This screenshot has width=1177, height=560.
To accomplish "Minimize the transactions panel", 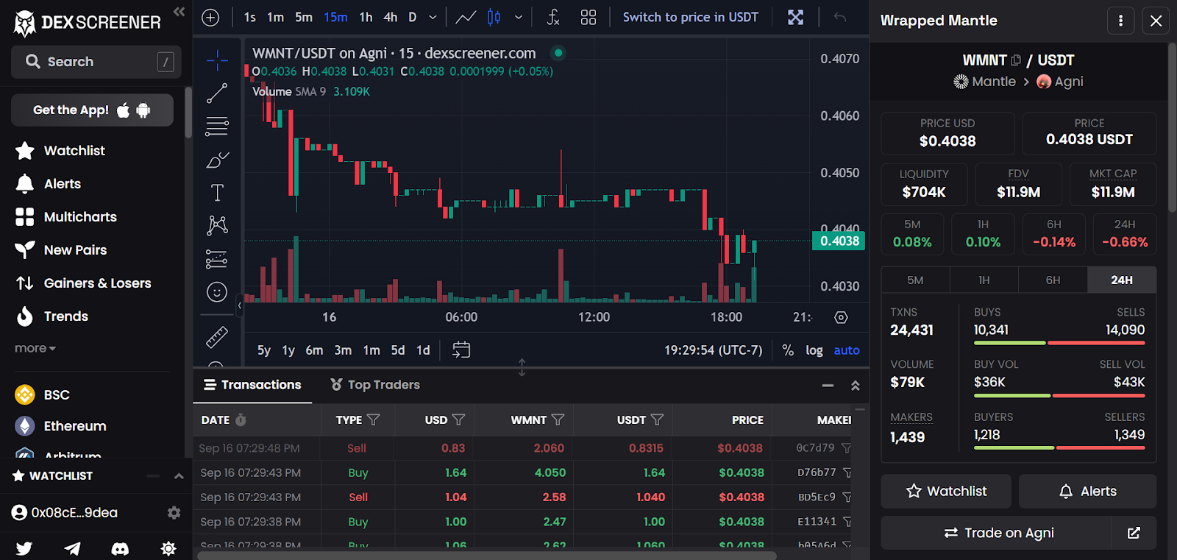I will click(828, 386).
